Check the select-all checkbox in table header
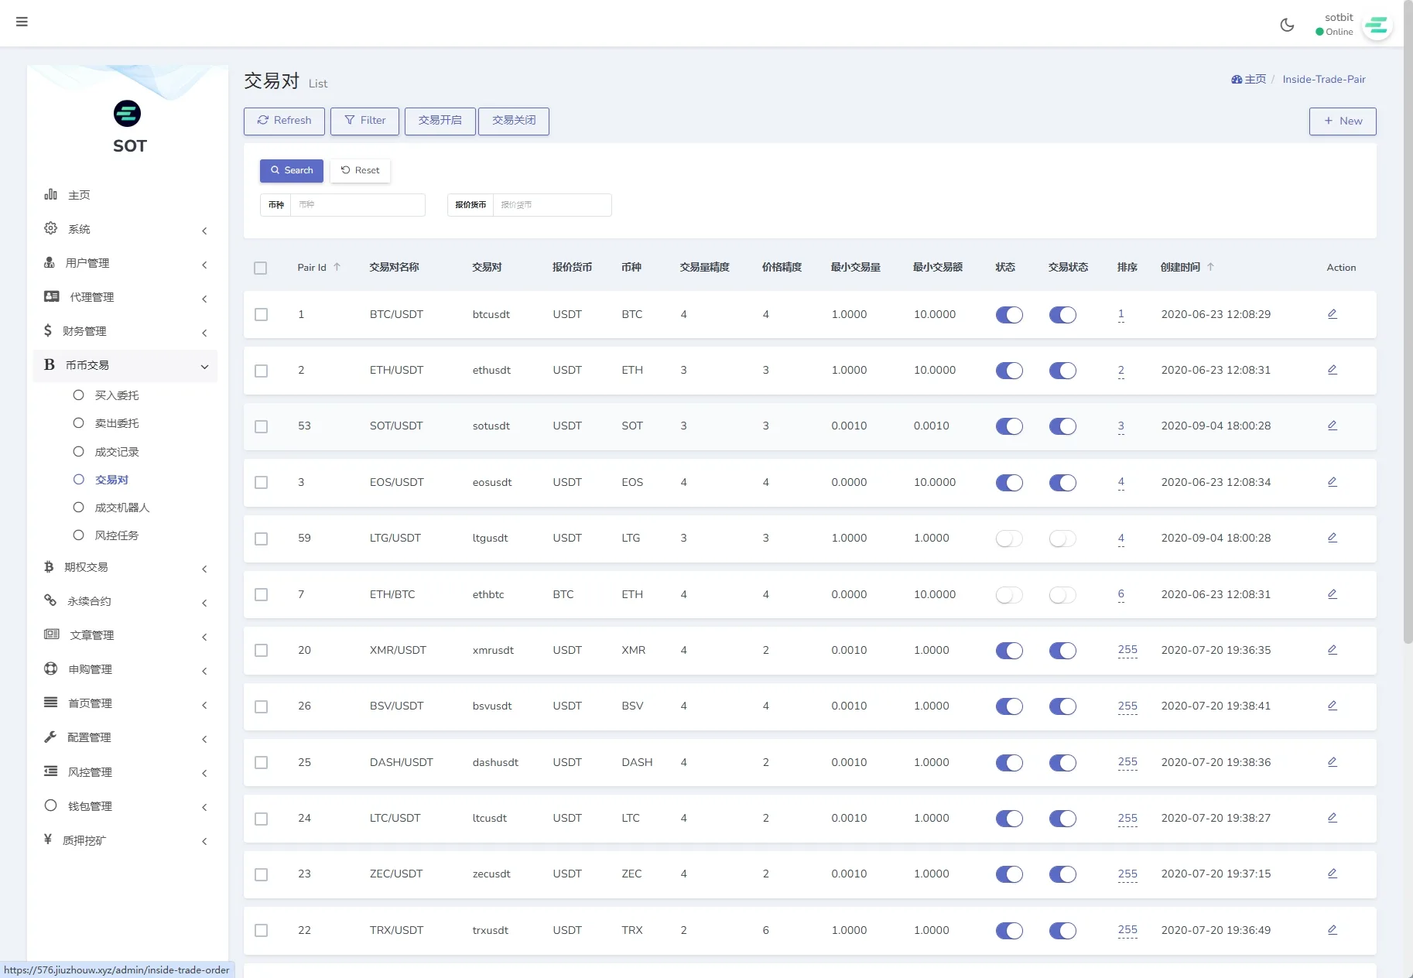 click(261, 268)
